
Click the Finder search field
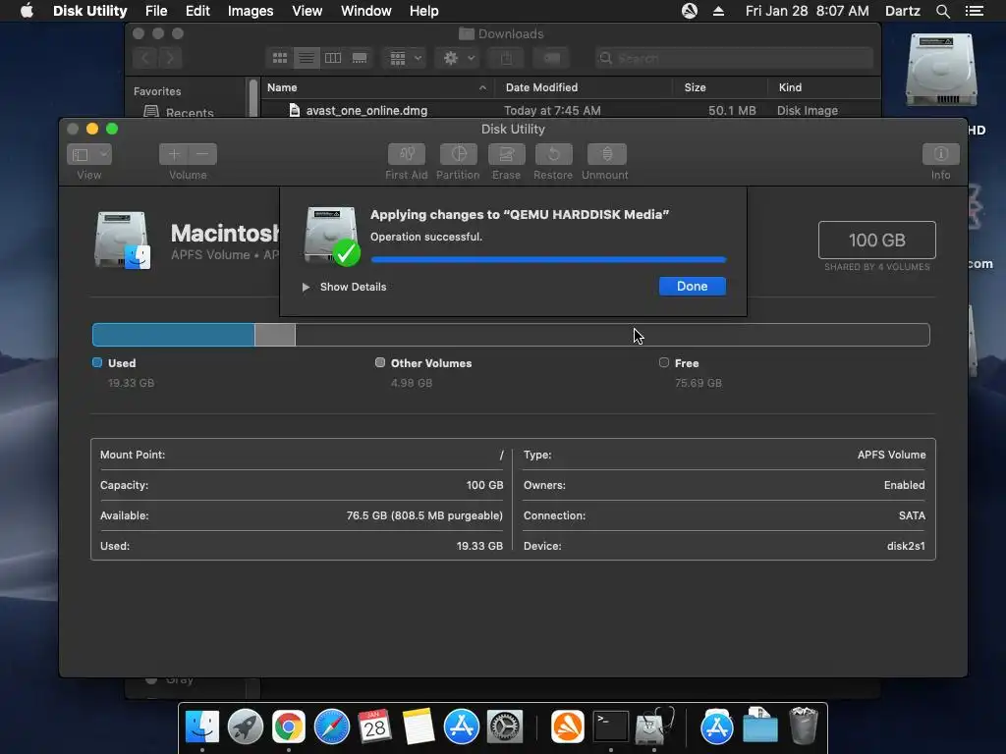pyautogui.click(x=734, y=58)
